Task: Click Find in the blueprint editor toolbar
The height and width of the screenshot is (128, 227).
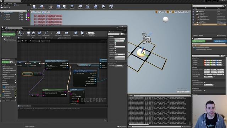Action: [39, 33]
